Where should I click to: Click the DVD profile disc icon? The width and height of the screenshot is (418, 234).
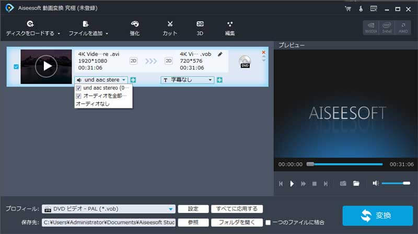coord(245,62)
